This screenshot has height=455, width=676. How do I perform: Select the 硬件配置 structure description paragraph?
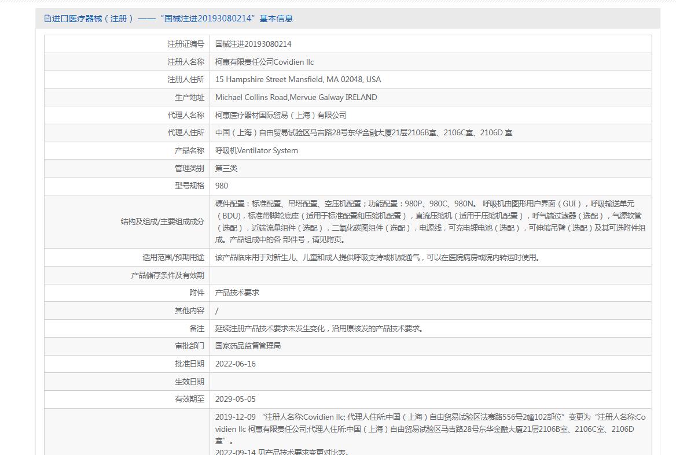(x=430, y=221)
